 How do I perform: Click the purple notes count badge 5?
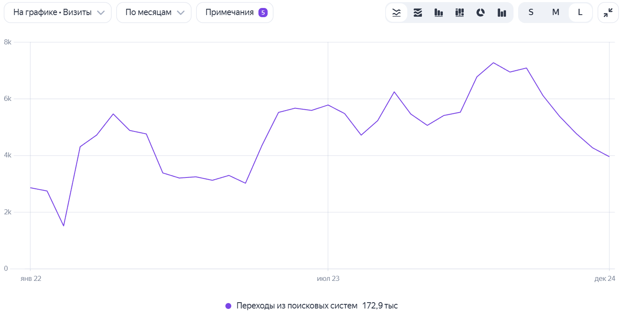tap(263, 13)
